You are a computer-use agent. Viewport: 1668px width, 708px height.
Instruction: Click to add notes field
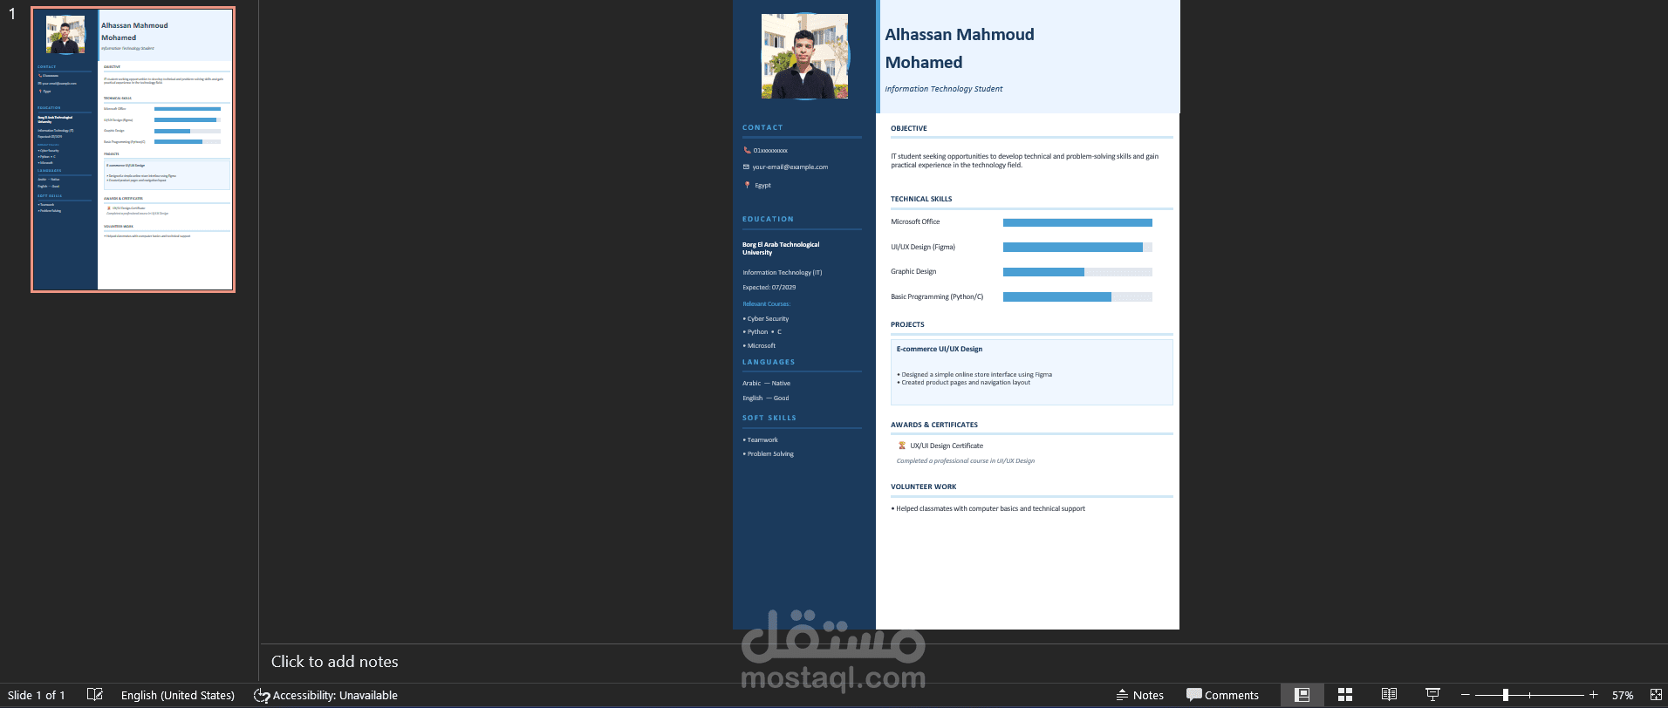tap(334, 662)
